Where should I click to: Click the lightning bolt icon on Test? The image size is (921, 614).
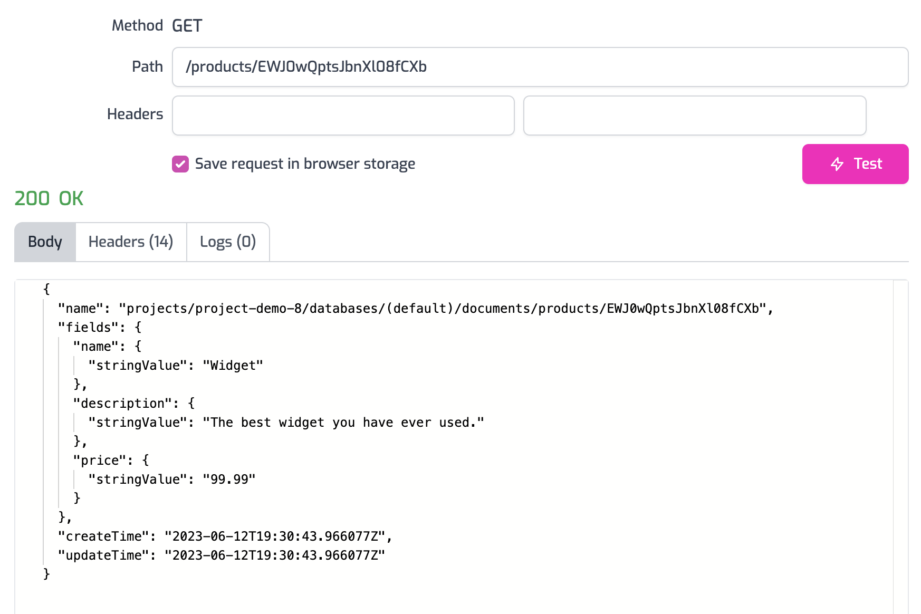tap(837, 164)
